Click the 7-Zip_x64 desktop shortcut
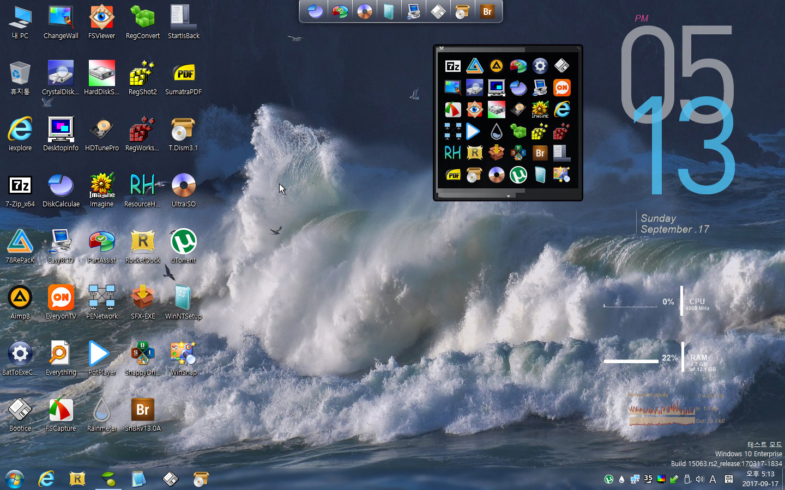 tap(20, 191)
